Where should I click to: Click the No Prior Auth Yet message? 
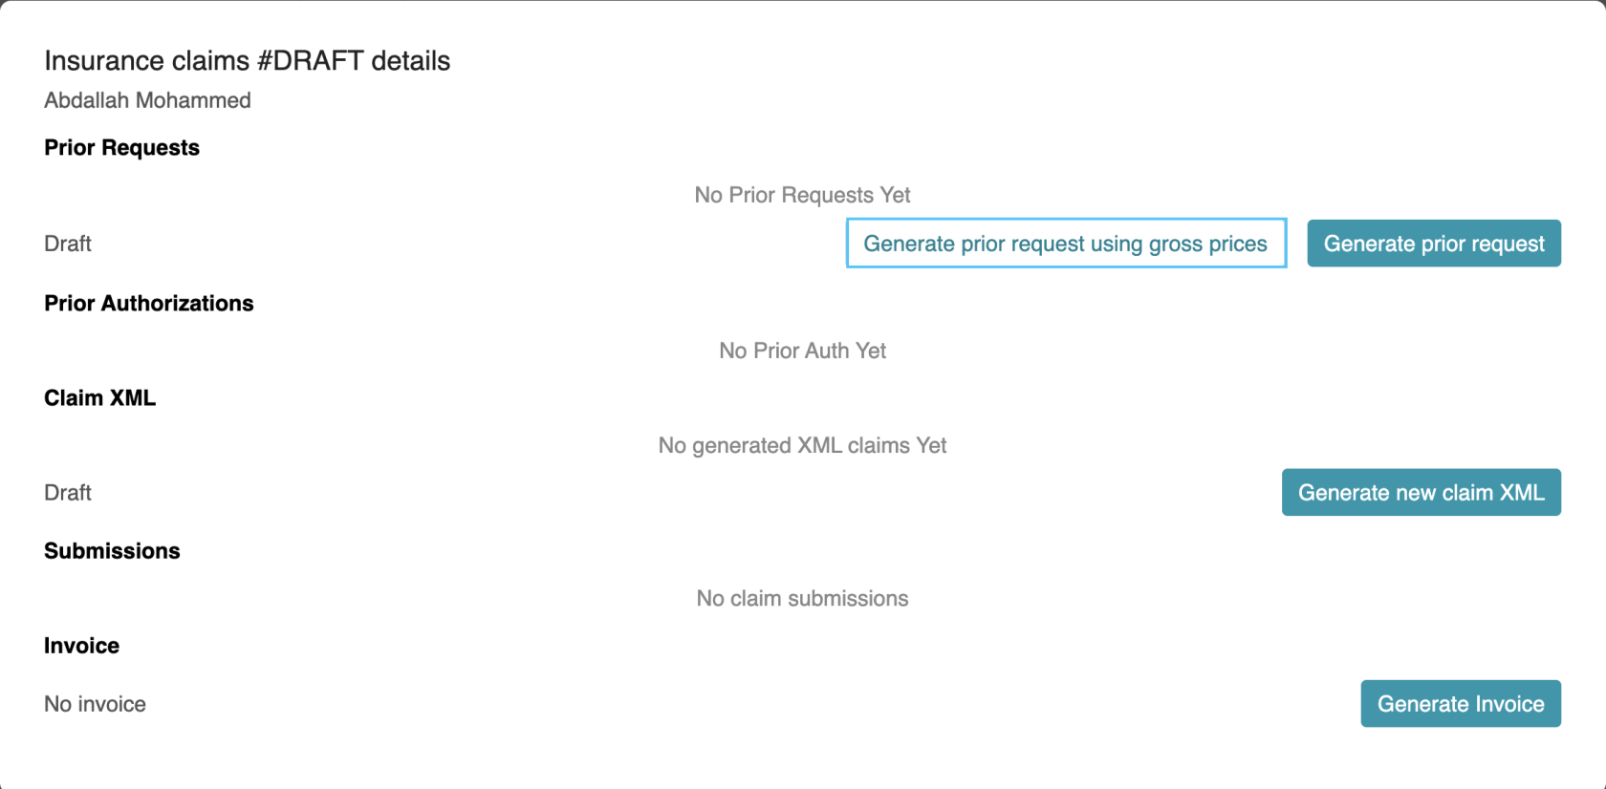(x=802, y=351)
